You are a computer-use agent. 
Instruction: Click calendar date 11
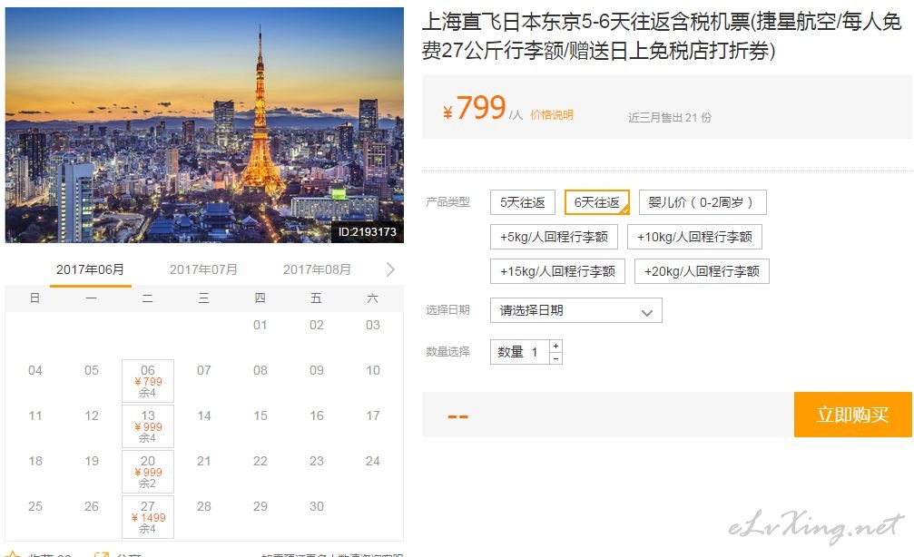click(35, 416)
